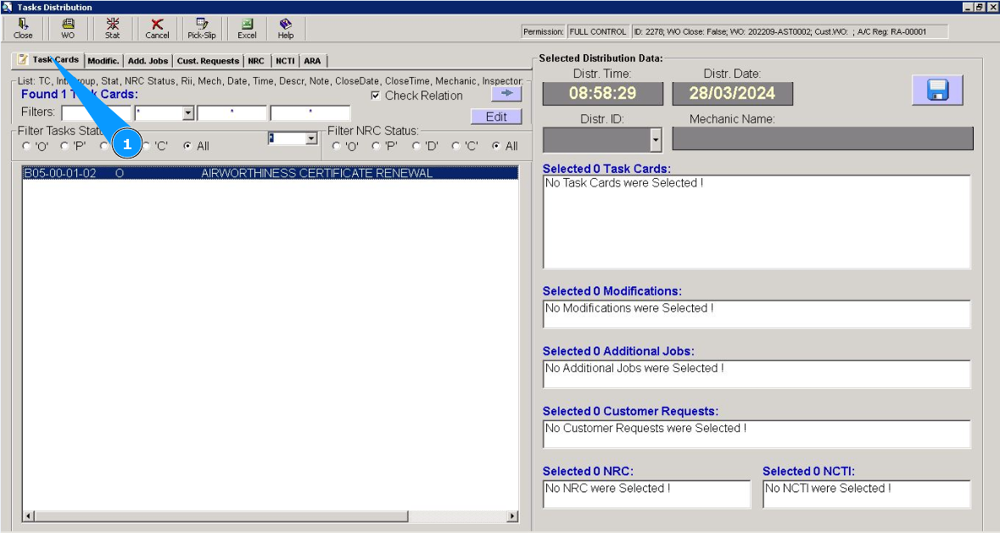The width and height of the screenshot is (1000, 533).
Task: Click the first Filters input field
Action: tap(97, 114)
